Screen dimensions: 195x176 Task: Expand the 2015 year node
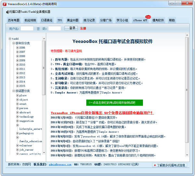click(x=17, y=86)
